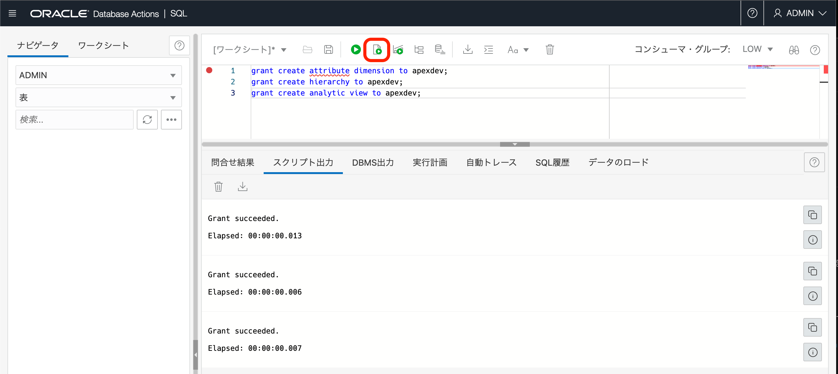Open the binoculars search icon
Screen dimensions: 838x374
[793, 50]
